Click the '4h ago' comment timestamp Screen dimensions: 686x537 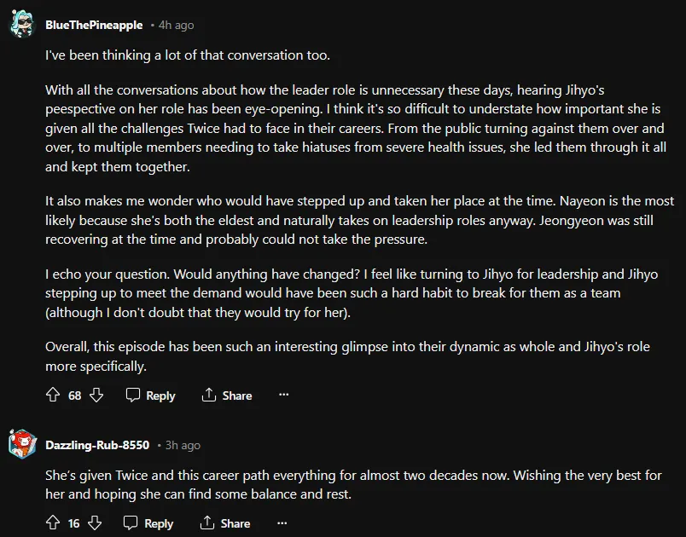(177, 26)
